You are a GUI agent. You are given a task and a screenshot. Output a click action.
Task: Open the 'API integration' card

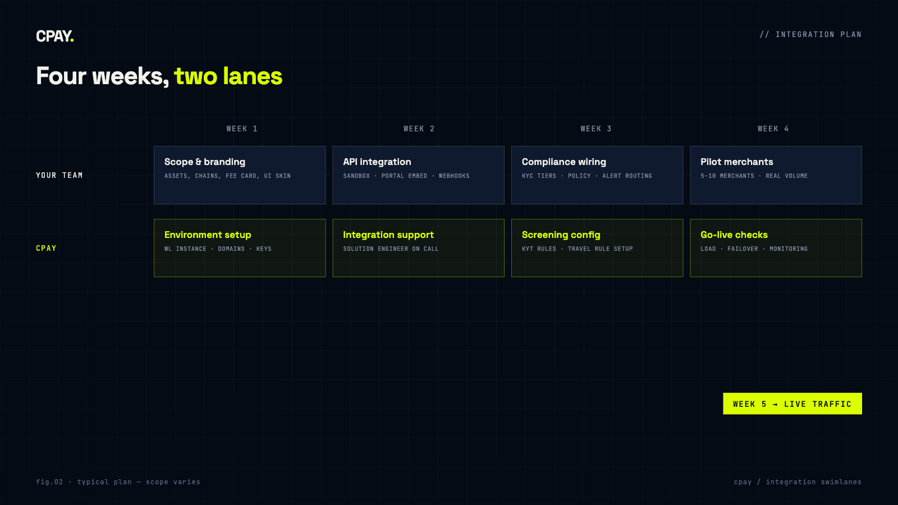419,175
